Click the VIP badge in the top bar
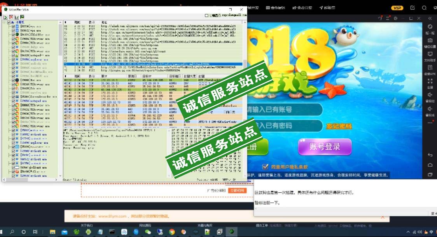Screen dimensions: 437x237 click(x=397, y=8)
